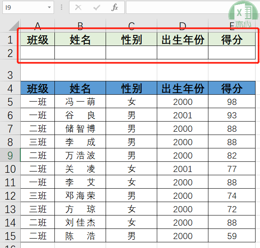Click blue header cell 班级 in row 4
Image resolution: width=260 pixels, height=248 pixels.
[38, 88]
